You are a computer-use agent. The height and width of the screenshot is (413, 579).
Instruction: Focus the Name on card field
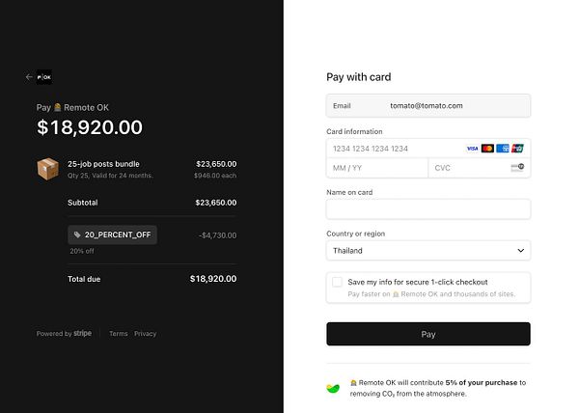pos(428,209)
